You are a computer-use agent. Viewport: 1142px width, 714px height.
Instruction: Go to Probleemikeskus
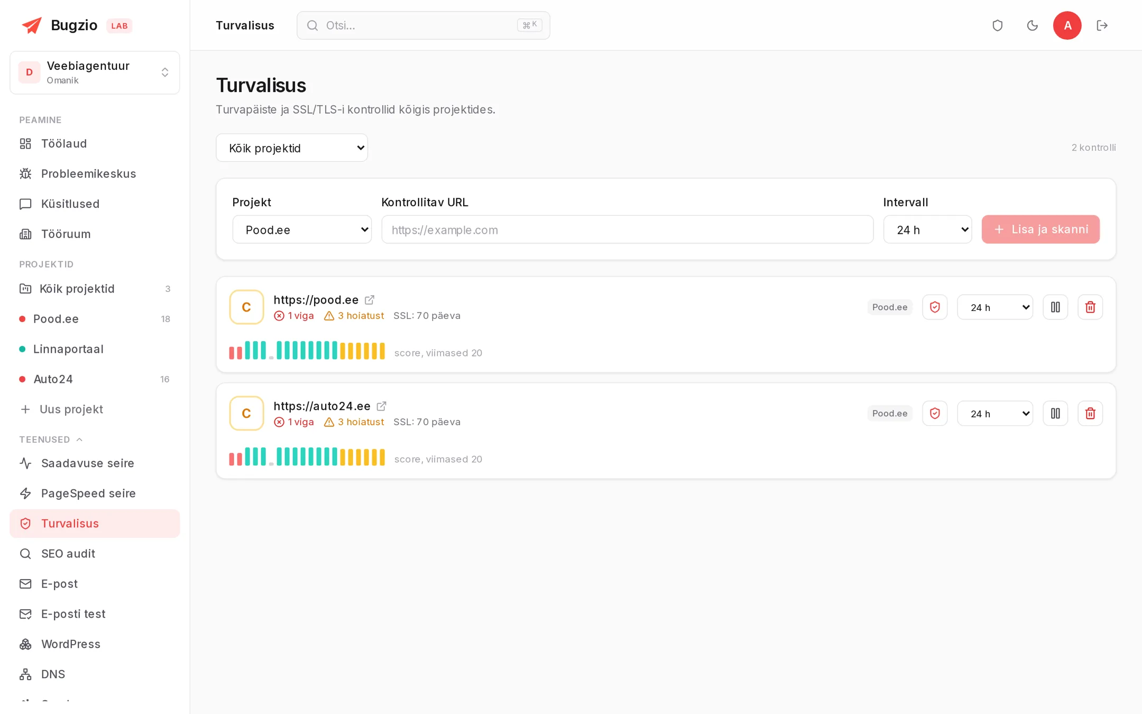[95, 174]
